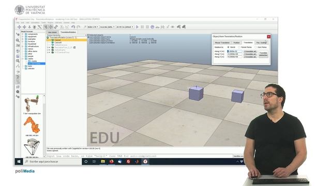This screenshot has width=331, height=186.
Task: Slow down the simulation speed
Action: [x=157, y=27]
